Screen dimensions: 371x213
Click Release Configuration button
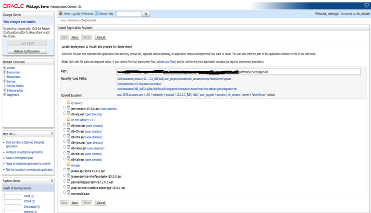[x=27, y=51]
